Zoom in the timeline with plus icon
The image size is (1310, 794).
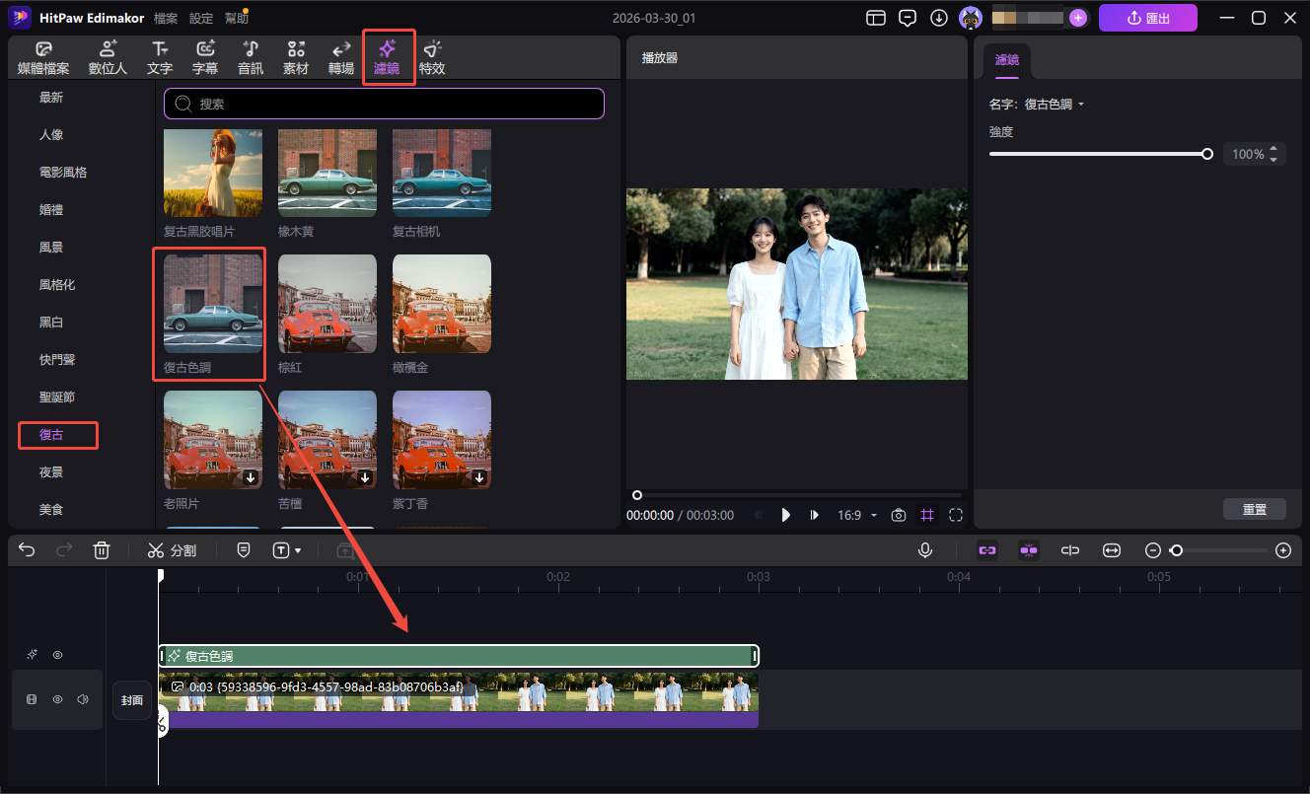click(x=1282, y=550)
